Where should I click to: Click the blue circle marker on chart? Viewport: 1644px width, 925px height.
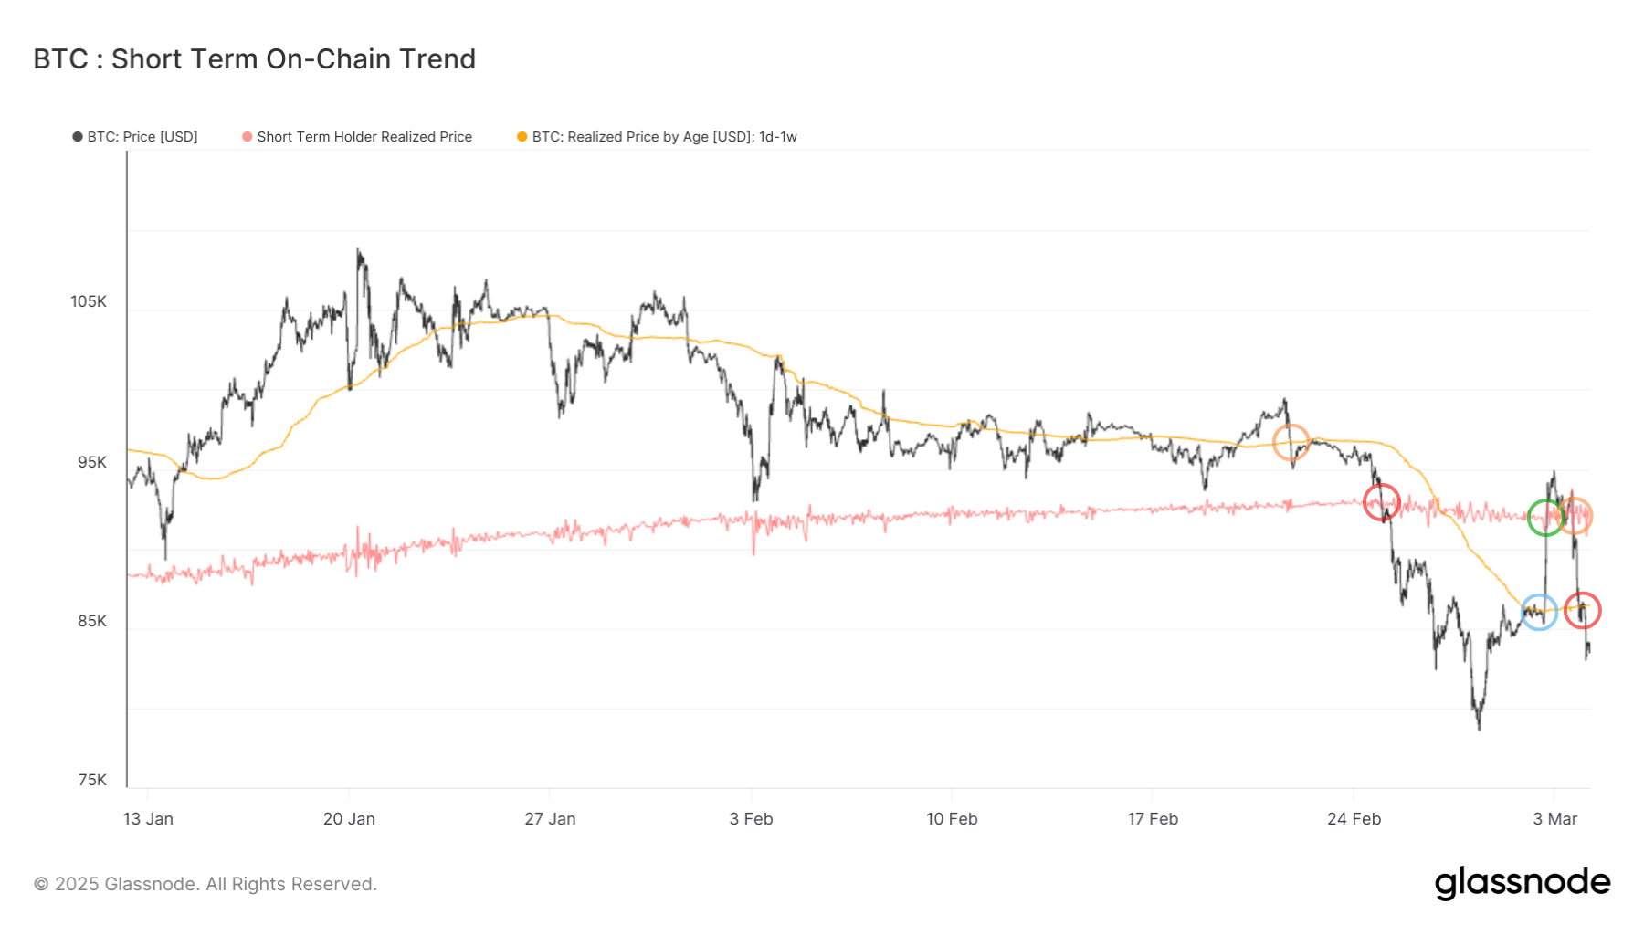tap(1539, 612)
